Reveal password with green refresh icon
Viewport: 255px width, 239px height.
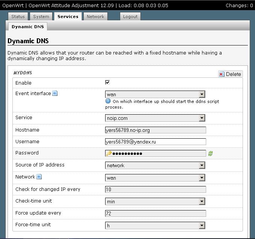210,153
